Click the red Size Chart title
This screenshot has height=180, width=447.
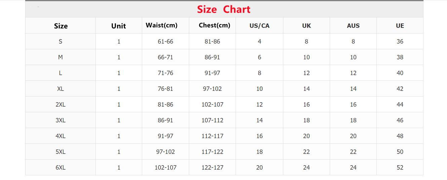coord(224,9)
